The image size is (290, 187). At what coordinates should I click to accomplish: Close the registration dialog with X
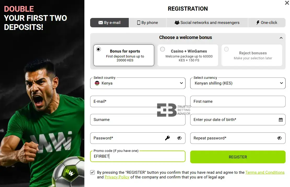[x=287, y=3]
